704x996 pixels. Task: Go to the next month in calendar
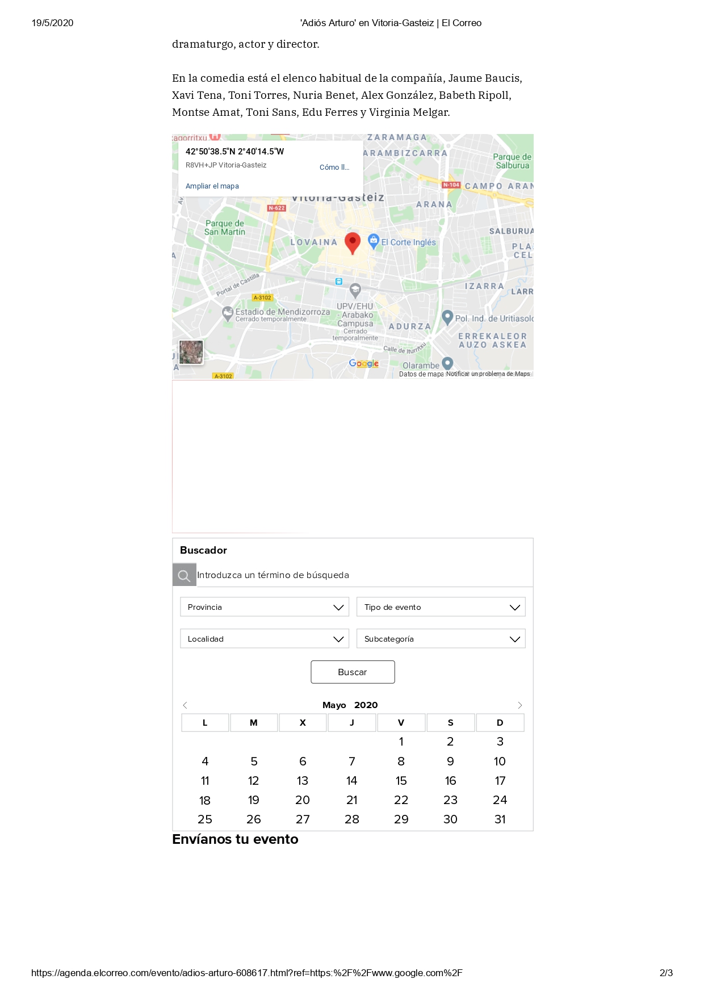[519, 705]
